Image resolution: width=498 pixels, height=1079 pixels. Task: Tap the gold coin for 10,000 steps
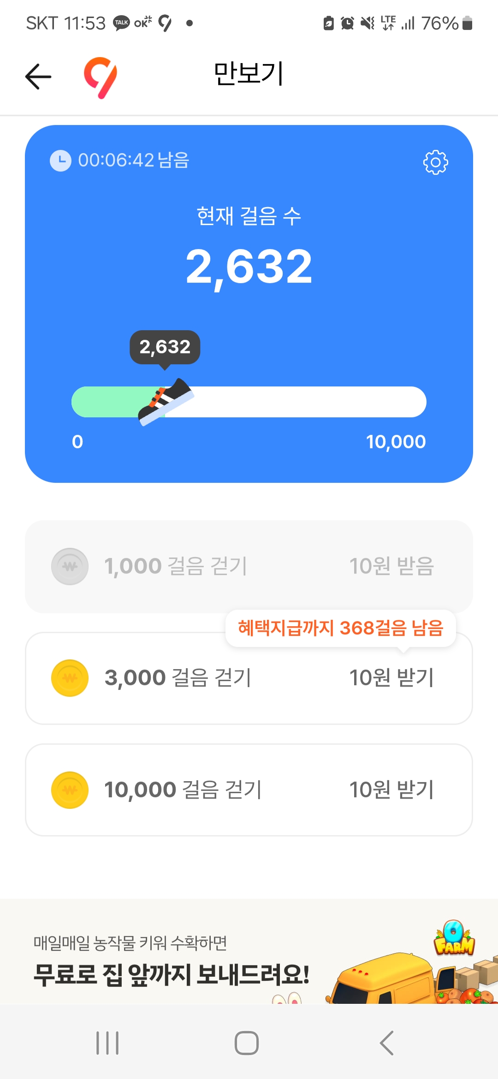pos(70,790)
